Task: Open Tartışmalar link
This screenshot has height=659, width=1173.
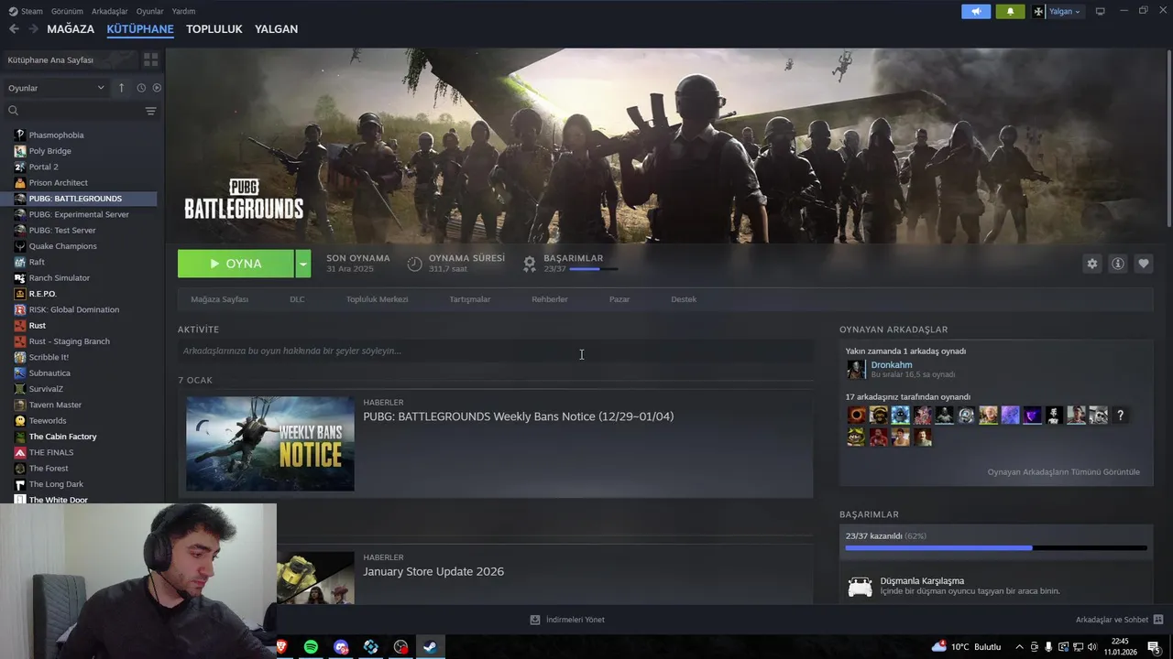Action: [x=469, y=299]
